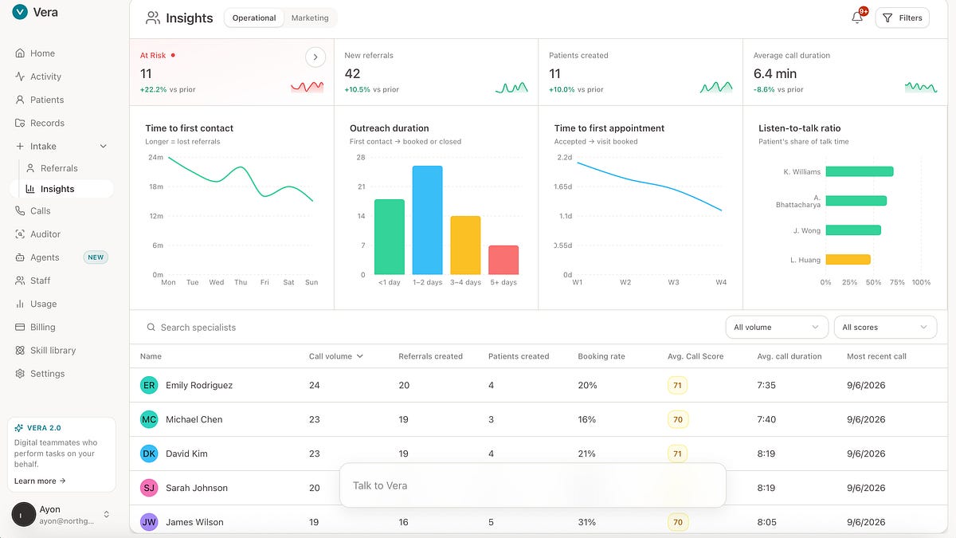Click the yellow L. Huang ratio bar
This screenshot has height=538, width=956.
click(848, 259)
